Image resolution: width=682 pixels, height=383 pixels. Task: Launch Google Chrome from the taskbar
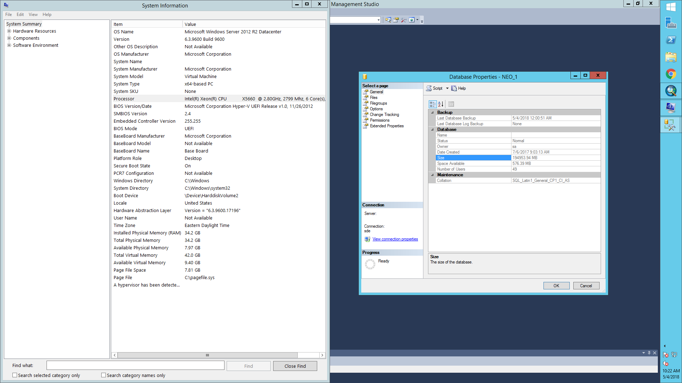tap(671, 74)
